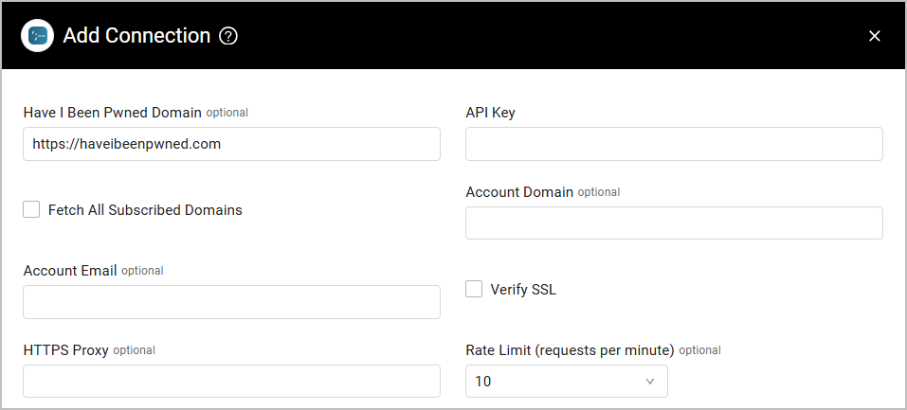Click the Account Email label
This screenshot has width=907, height=410.
coord(70,271)
